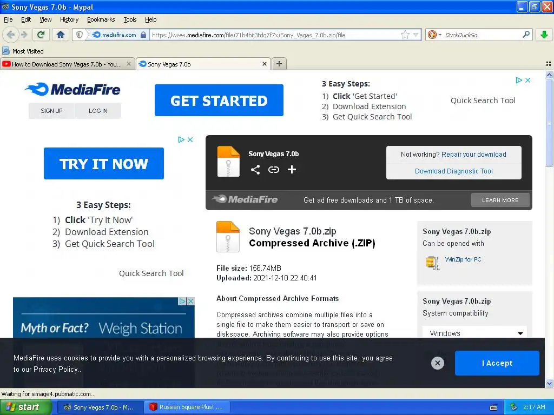Dismiss the cookie notice with round X
This screenshot has height=415, width=554.
[x=437, y=363]
